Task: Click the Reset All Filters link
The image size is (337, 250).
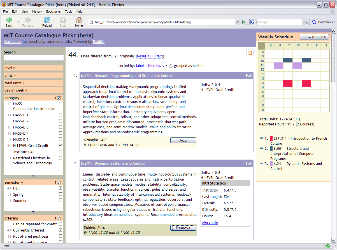Action: click(x=150, y=56)
